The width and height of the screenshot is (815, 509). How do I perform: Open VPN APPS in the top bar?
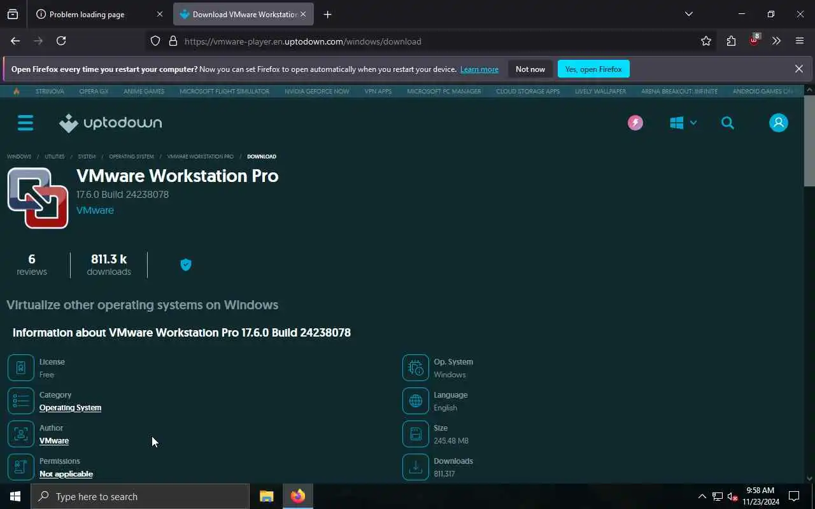pos(378,92)
